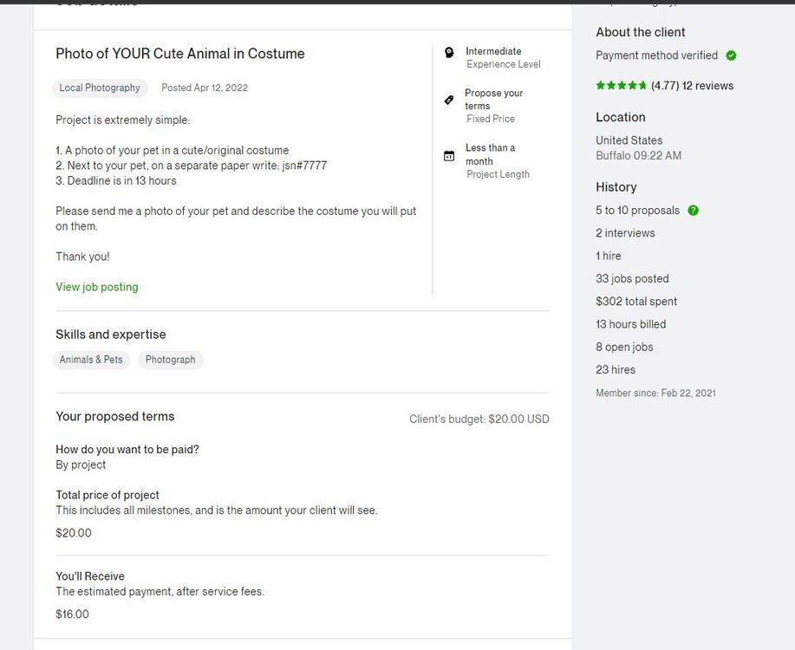This screenshot has height=650, width=795.
Task: Click the $16.00 You'll Receive amount
Action: coord(72,614)
